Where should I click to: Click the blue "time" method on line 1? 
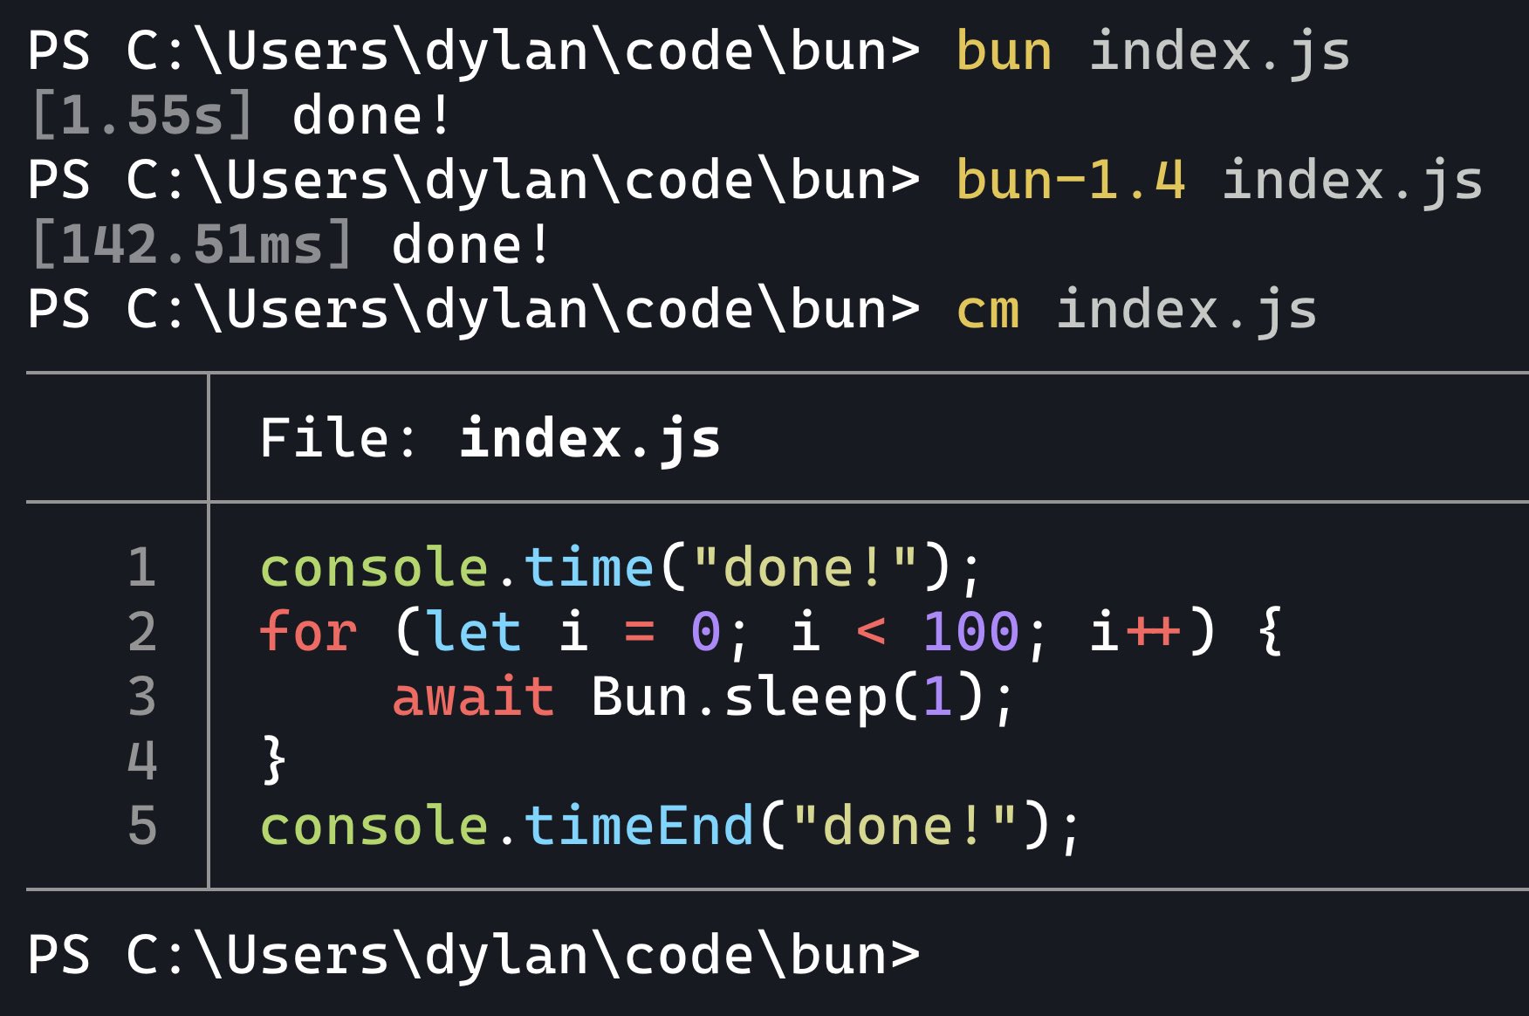589,567
